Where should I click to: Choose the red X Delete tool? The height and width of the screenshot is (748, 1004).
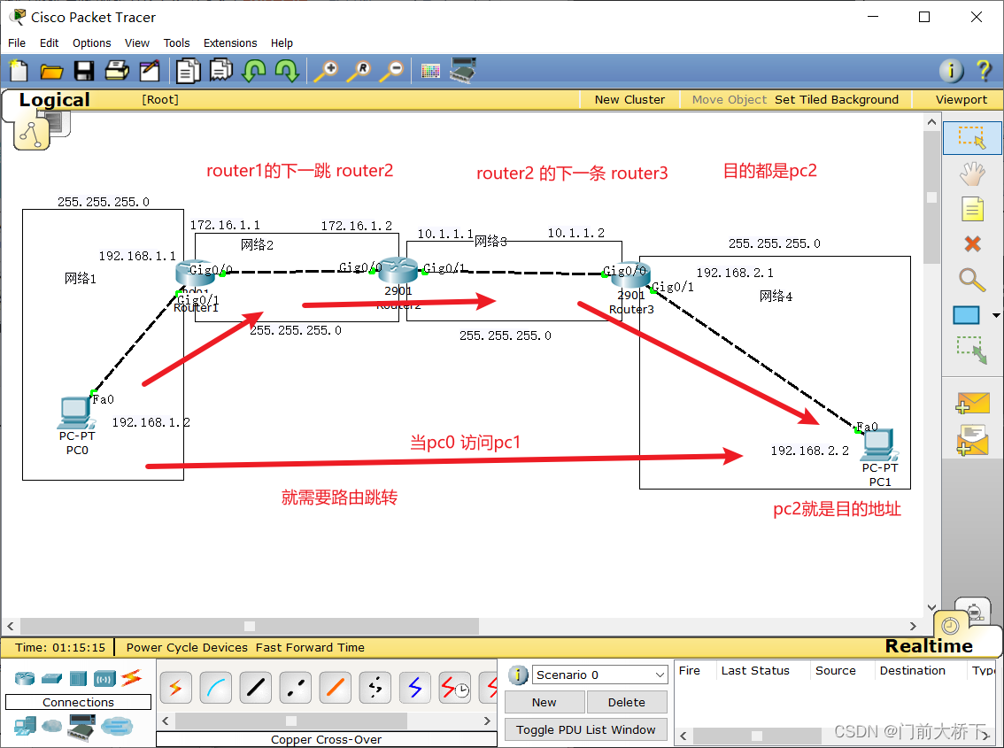click(973, 243)
